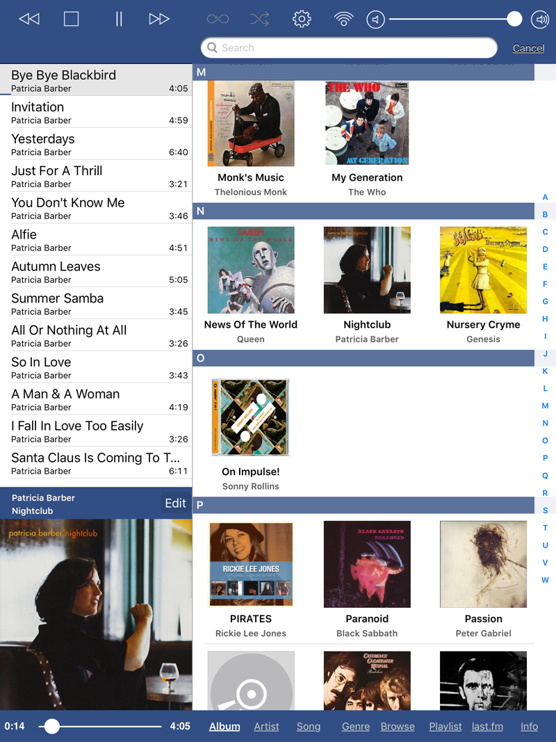Screen dimensions: 556x742
Task: Open the Wi-Fi streaming output icon
Action: coord(344,19)
